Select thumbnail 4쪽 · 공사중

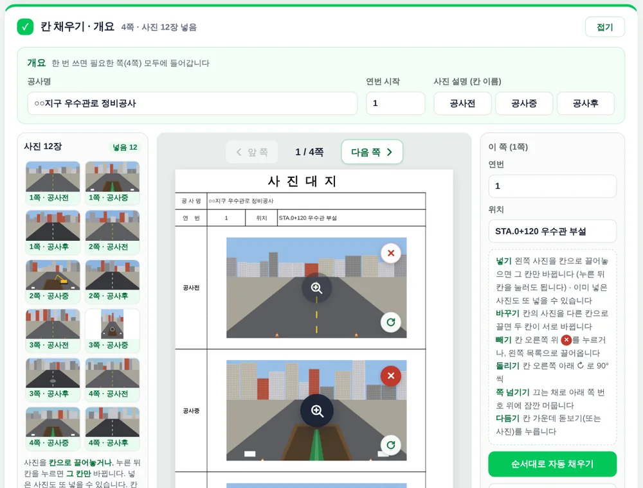point(53,428)
